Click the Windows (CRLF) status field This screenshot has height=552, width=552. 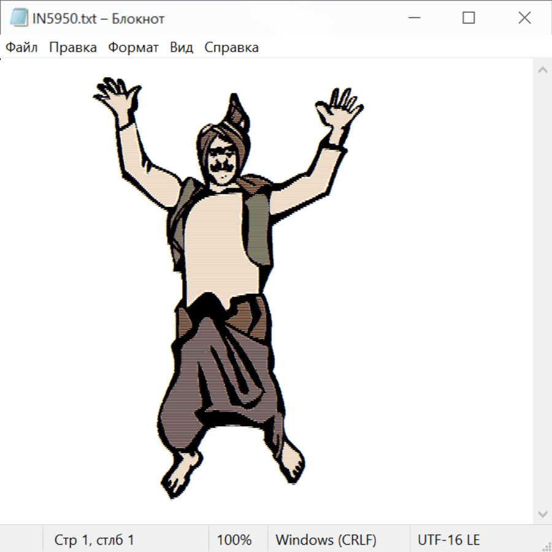point(326,540)
